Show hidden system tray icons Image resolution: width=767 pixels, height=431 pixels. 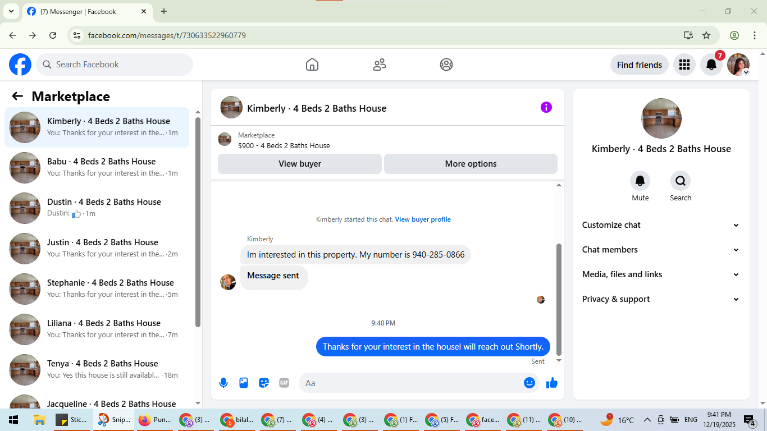(647, 420)
